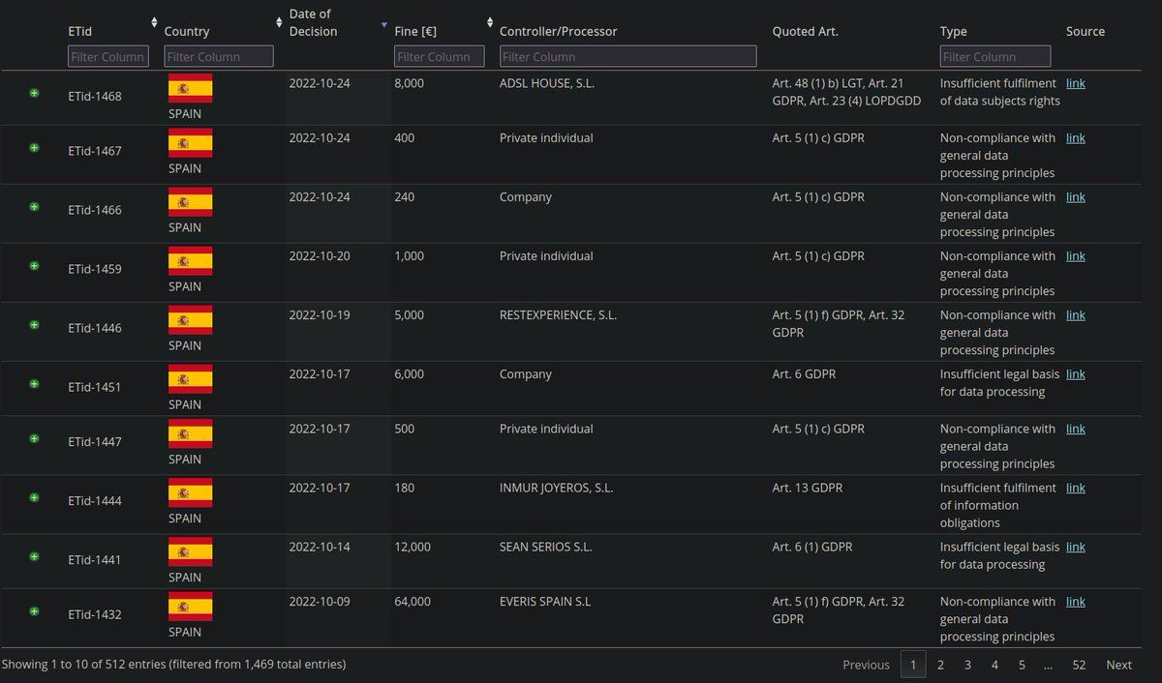The height and width of the screenshot is (683, 1162).
Task: Click Spain flag in ETid-1447 row
Action: coord(191,433)
